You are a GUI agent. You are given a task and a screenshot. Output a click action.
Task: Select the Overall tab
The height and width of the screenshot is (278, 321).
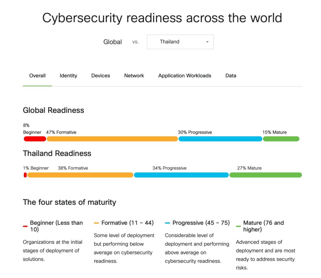coord(37,76)
